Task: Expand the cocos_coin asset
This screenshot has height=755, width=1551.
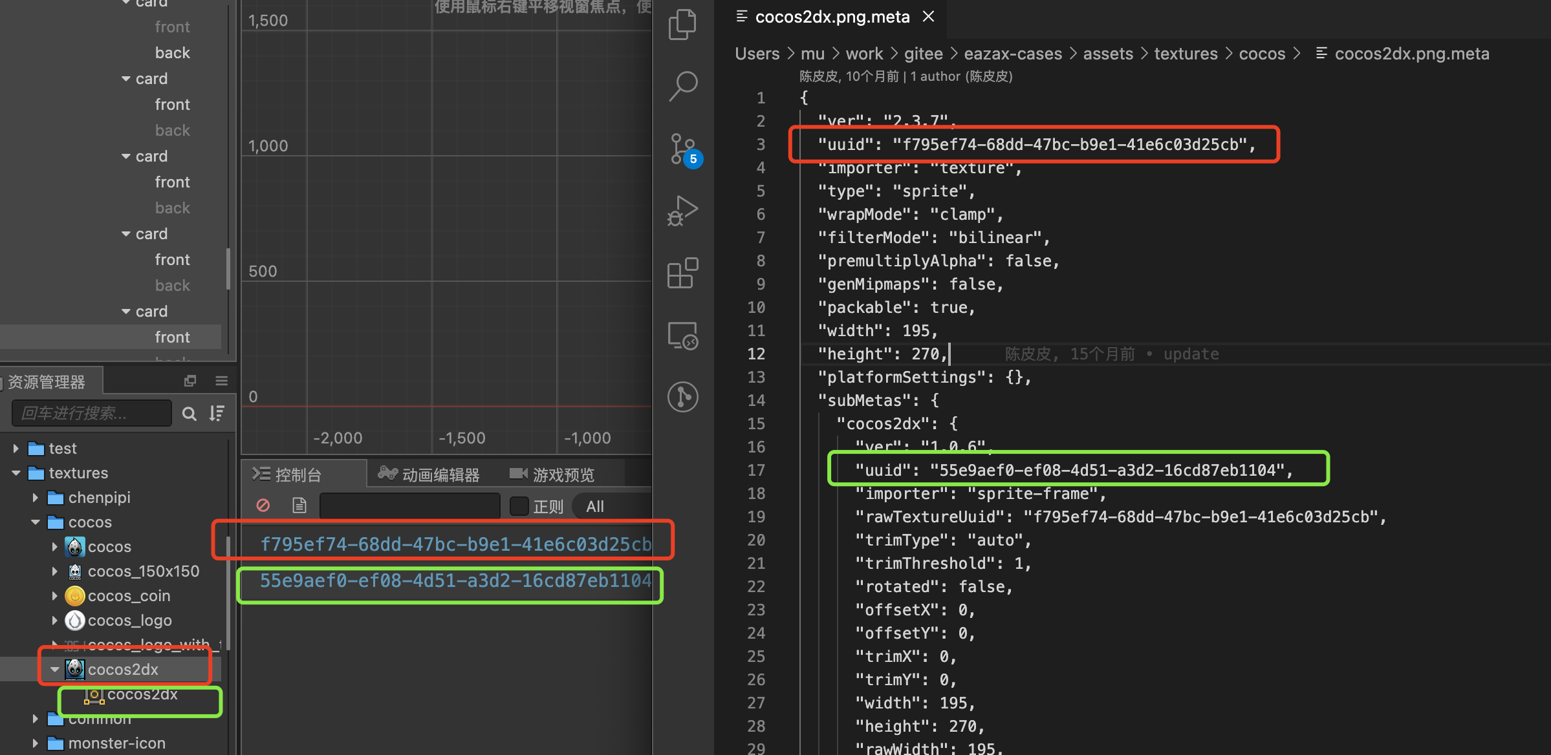Action: [x=55, y=596]
